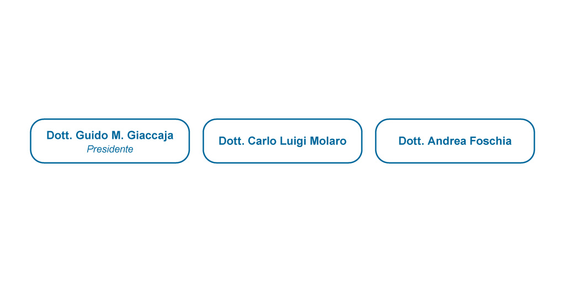Select the Dott. Carlo Luigi Molaro box
The height and width of the screenshot is (282, 565).
[282, 141]
